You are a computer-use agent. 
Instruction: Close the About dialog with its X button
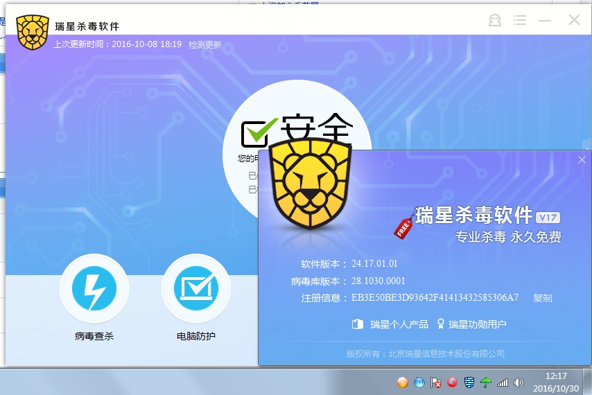(x=582, y=160)
